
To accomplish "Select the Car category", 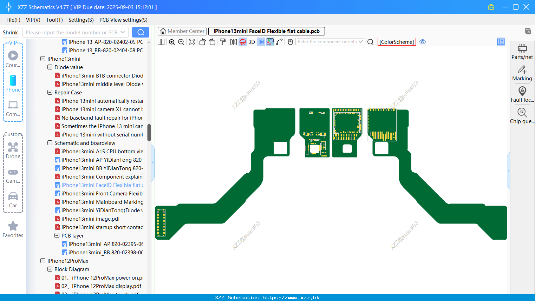I will [x=13, y=200].
